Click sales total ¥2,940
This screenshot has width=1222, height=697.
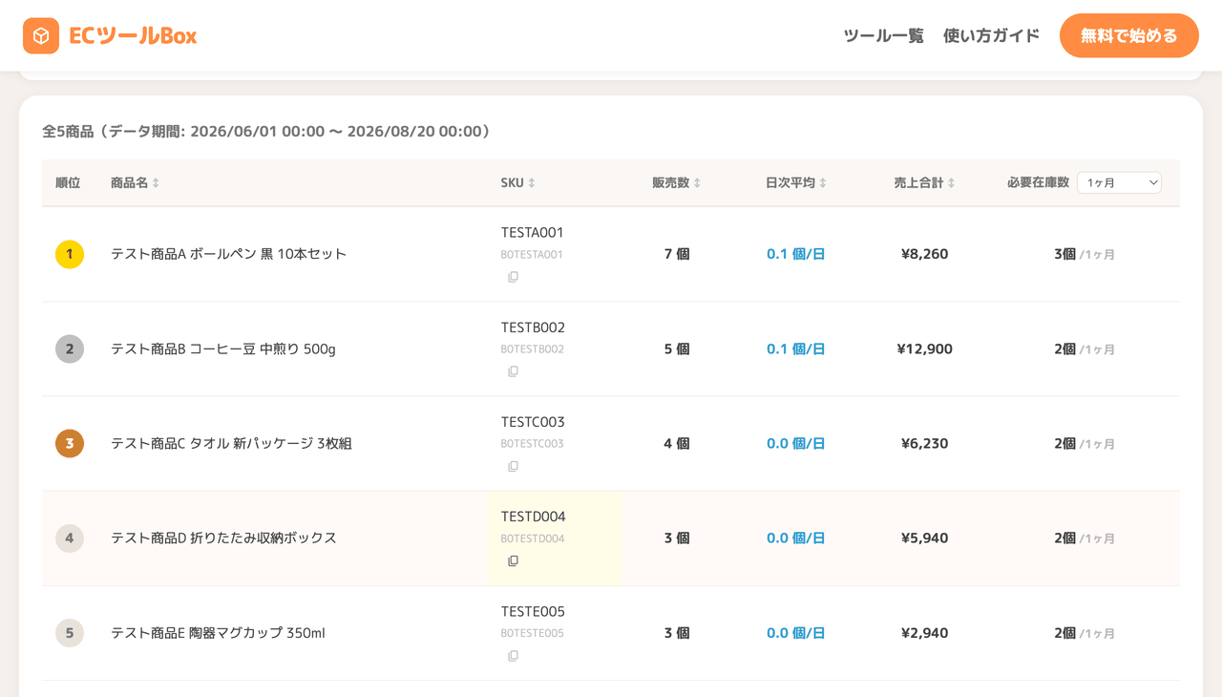point(924,632)
